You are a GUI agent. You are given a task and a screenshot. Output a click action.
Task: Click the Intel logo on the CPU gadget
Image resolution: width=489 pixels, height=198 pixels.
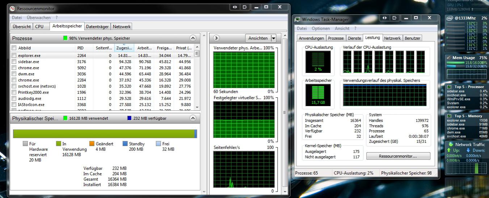tap(450, 18)
